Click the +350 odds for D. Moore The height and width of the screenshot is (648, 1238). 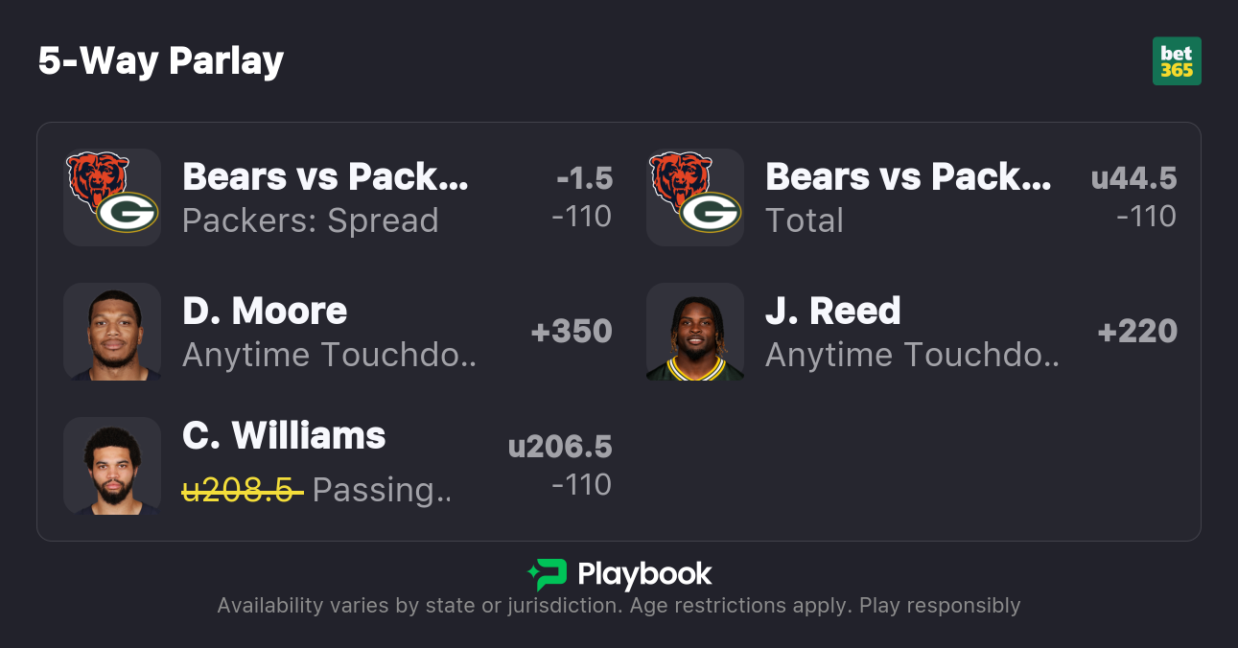(572, 331)
